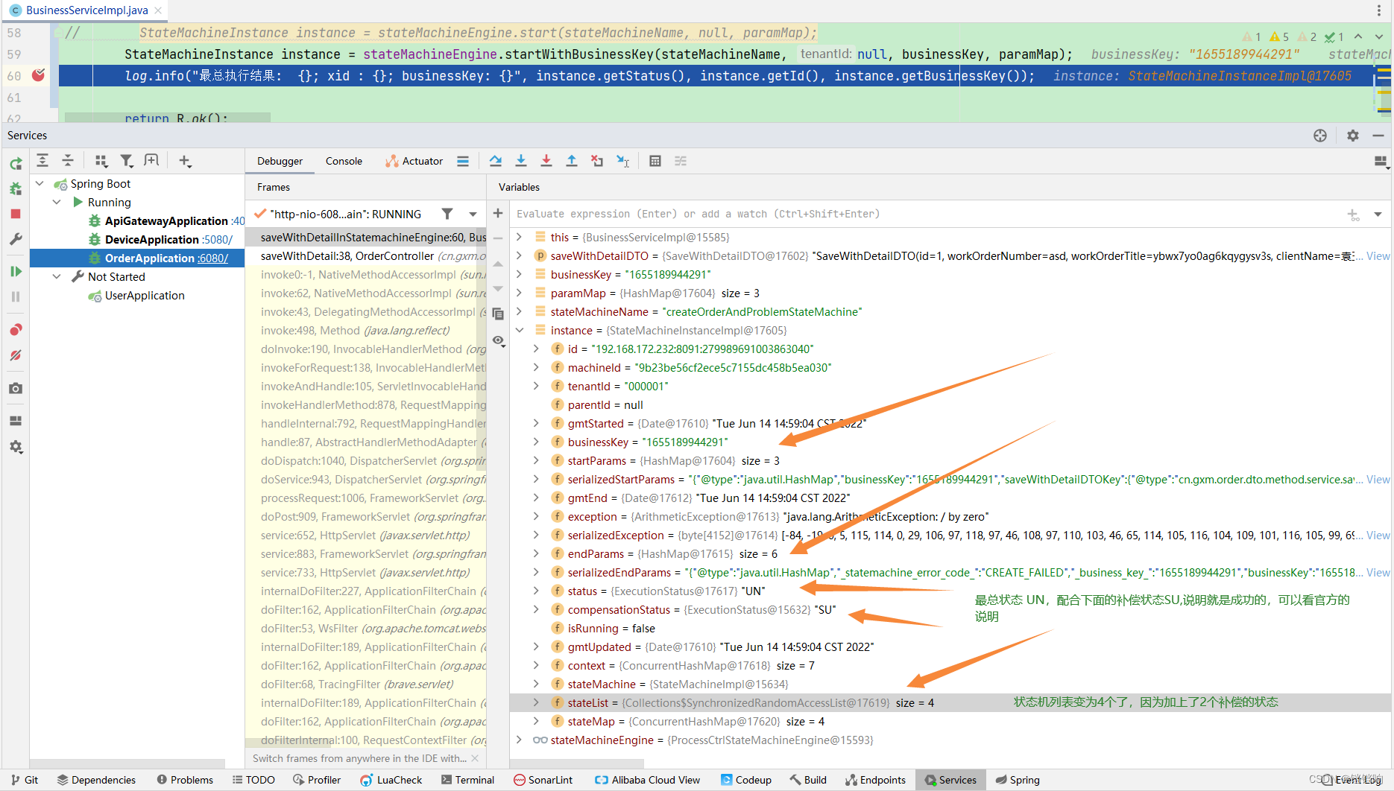The image size is (1394, 791).
Task: Toggle the breakpoint on line 60
Action: tap(39, 75)
